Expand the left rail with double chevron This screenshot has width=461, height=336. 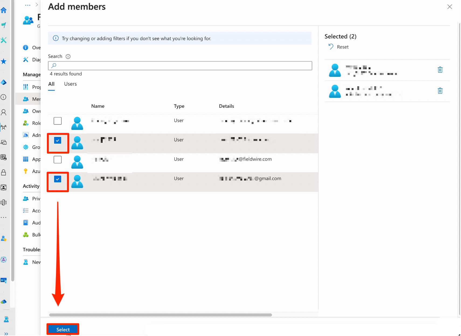click(x=6, y=334)
